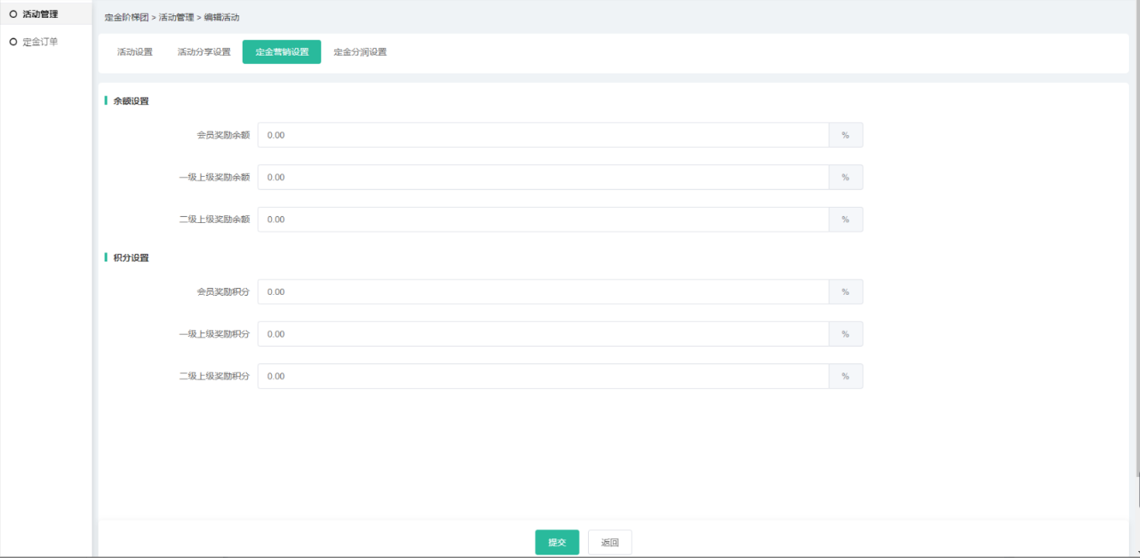
Task: Focus the 二级上级奖励积分 input field
Action: [543, 377]
